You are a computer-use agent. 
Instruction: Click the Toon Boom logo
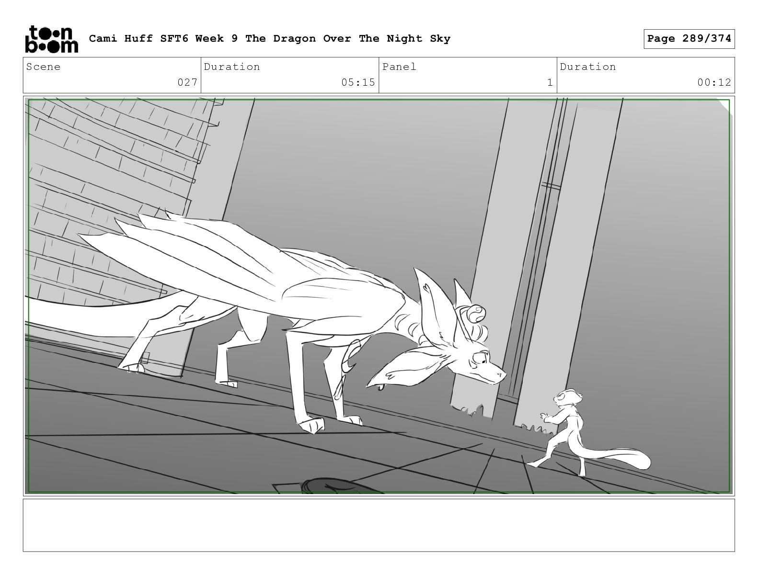point(51,39)
